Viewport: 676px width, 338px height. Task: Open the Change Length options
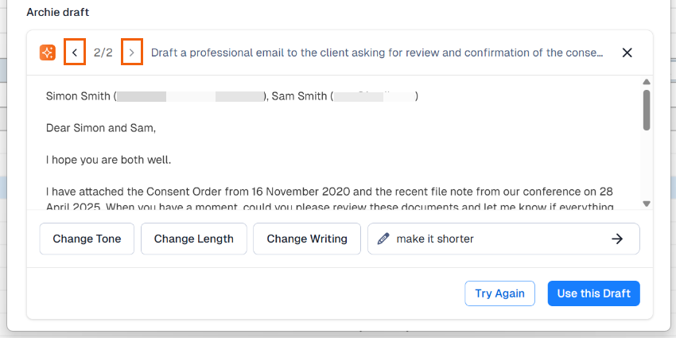tap(194, 239)
